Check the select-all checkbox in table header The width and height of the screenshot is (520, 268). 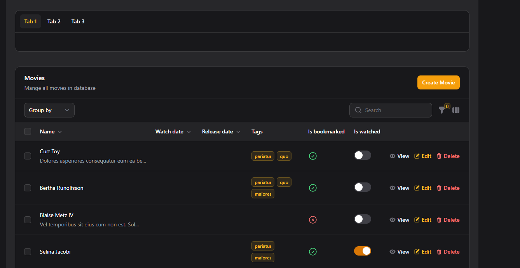click(28, 131)
